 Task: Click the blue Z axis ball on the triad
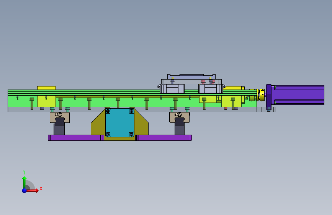coord(25,191)
